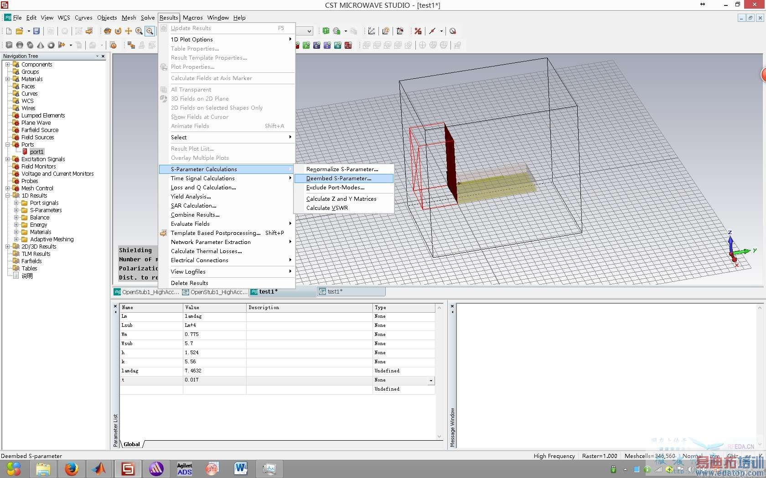The width and height of the screenshot is (766, 478).
Task: Open Agilent ADS from taskbar
Action: point(185,468)
